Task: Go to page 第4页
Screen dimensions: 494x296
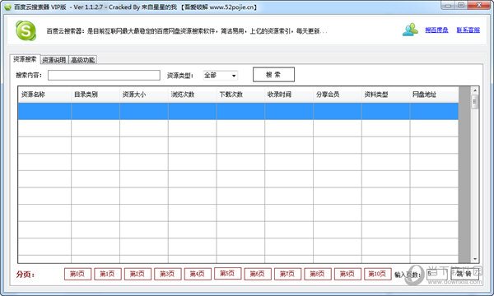Action: (x=198, y=274)
